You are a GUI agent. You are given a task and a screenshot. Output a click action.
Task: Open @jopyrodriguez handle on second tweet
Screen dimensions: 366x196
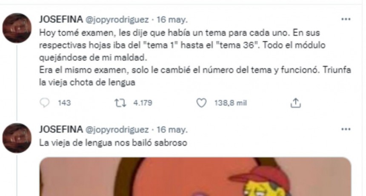(117, 130)
